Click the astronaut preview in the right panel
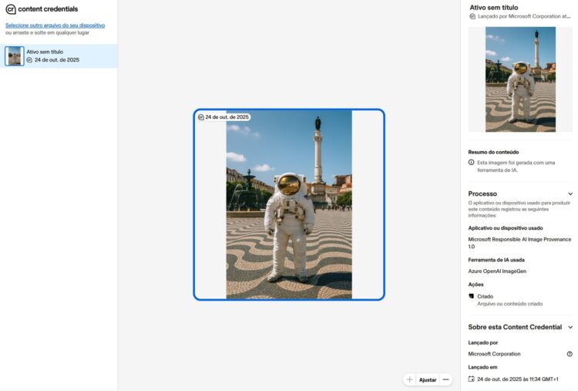578x391 pixels. (x=520, y=79)
